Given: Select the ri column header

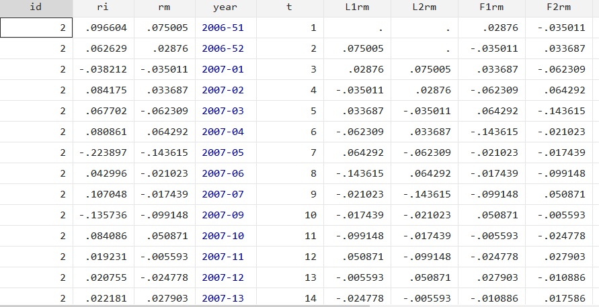Looking at the screenshot, I should point(103,7).
